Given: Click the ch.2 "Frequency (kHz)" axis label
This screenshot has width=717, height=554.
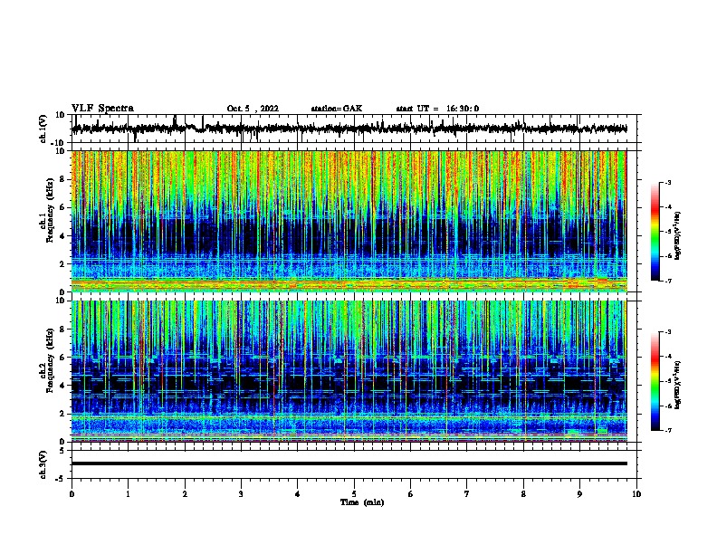Looking at the screenshot, I should 50,360.
